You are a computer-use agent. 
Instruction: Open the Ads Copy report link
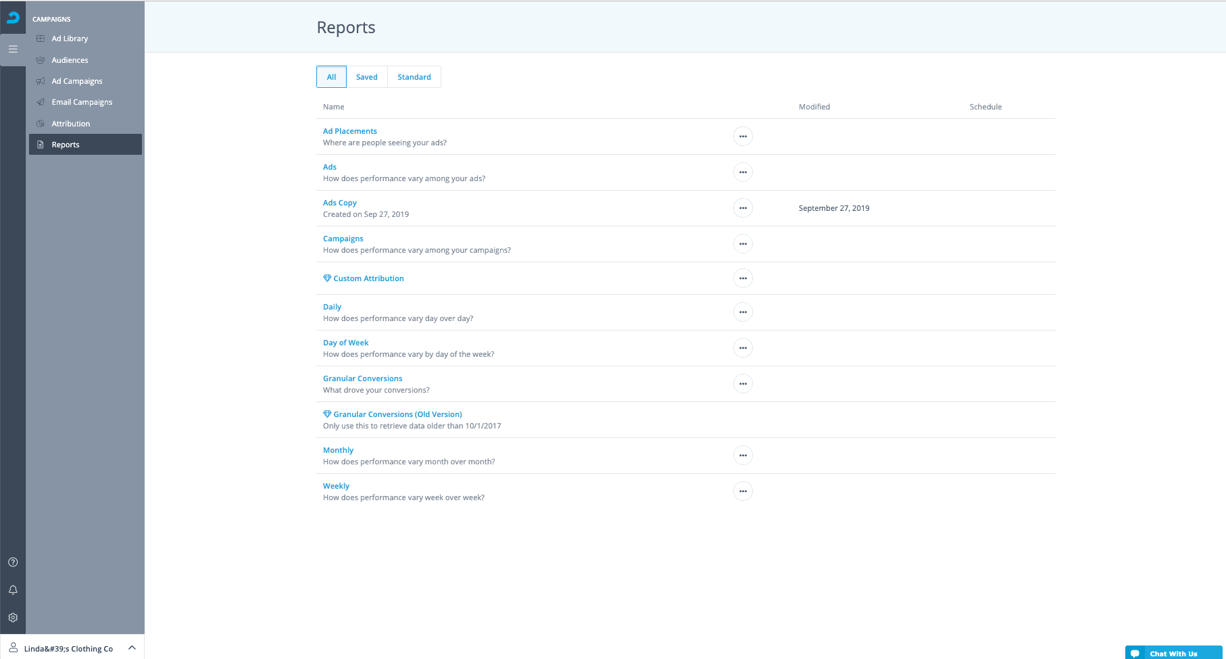coord(340,203)
